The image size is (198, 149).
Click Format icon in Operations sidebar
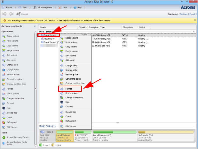(4, 89)
